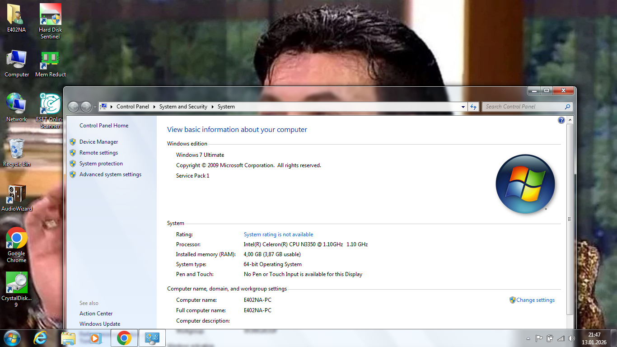Image resolution: width=617 pixels, height=347 pixels.
Task: Open Advanced system settings link
Action: click(110, 174)
